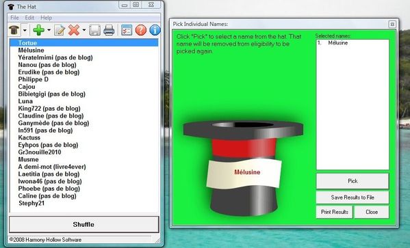The height and width of the screenshot is (248, 410).
Task: Open the File menu
Action: (x=14, y=18)
